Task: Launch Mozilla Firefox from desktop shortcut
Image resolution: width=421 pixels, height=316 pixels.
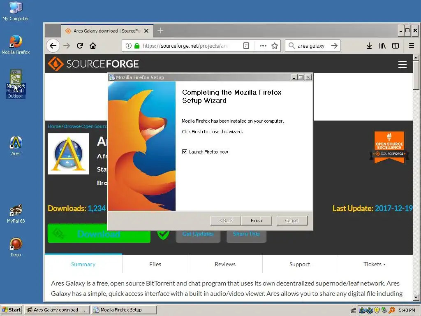Action: [16, 44]
